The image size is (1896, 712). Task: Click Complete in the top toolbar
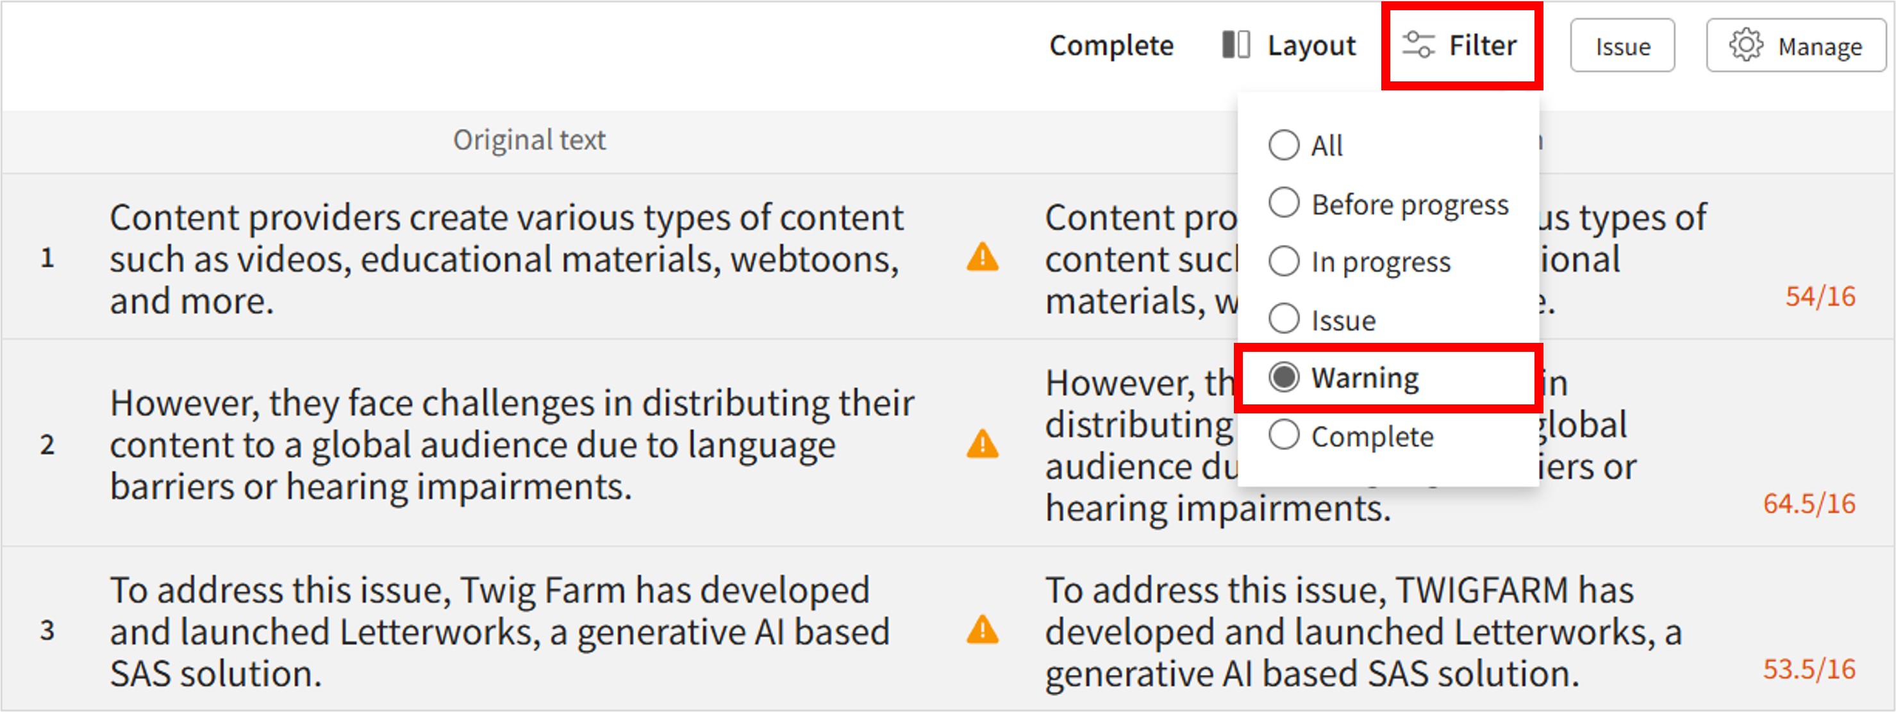[x=1111, y=46]
